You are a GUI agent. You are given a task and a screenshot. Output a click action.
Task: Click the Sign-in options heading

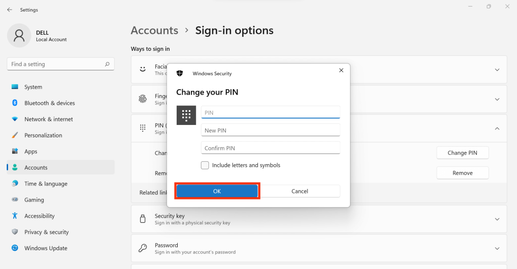pos(234,30)
